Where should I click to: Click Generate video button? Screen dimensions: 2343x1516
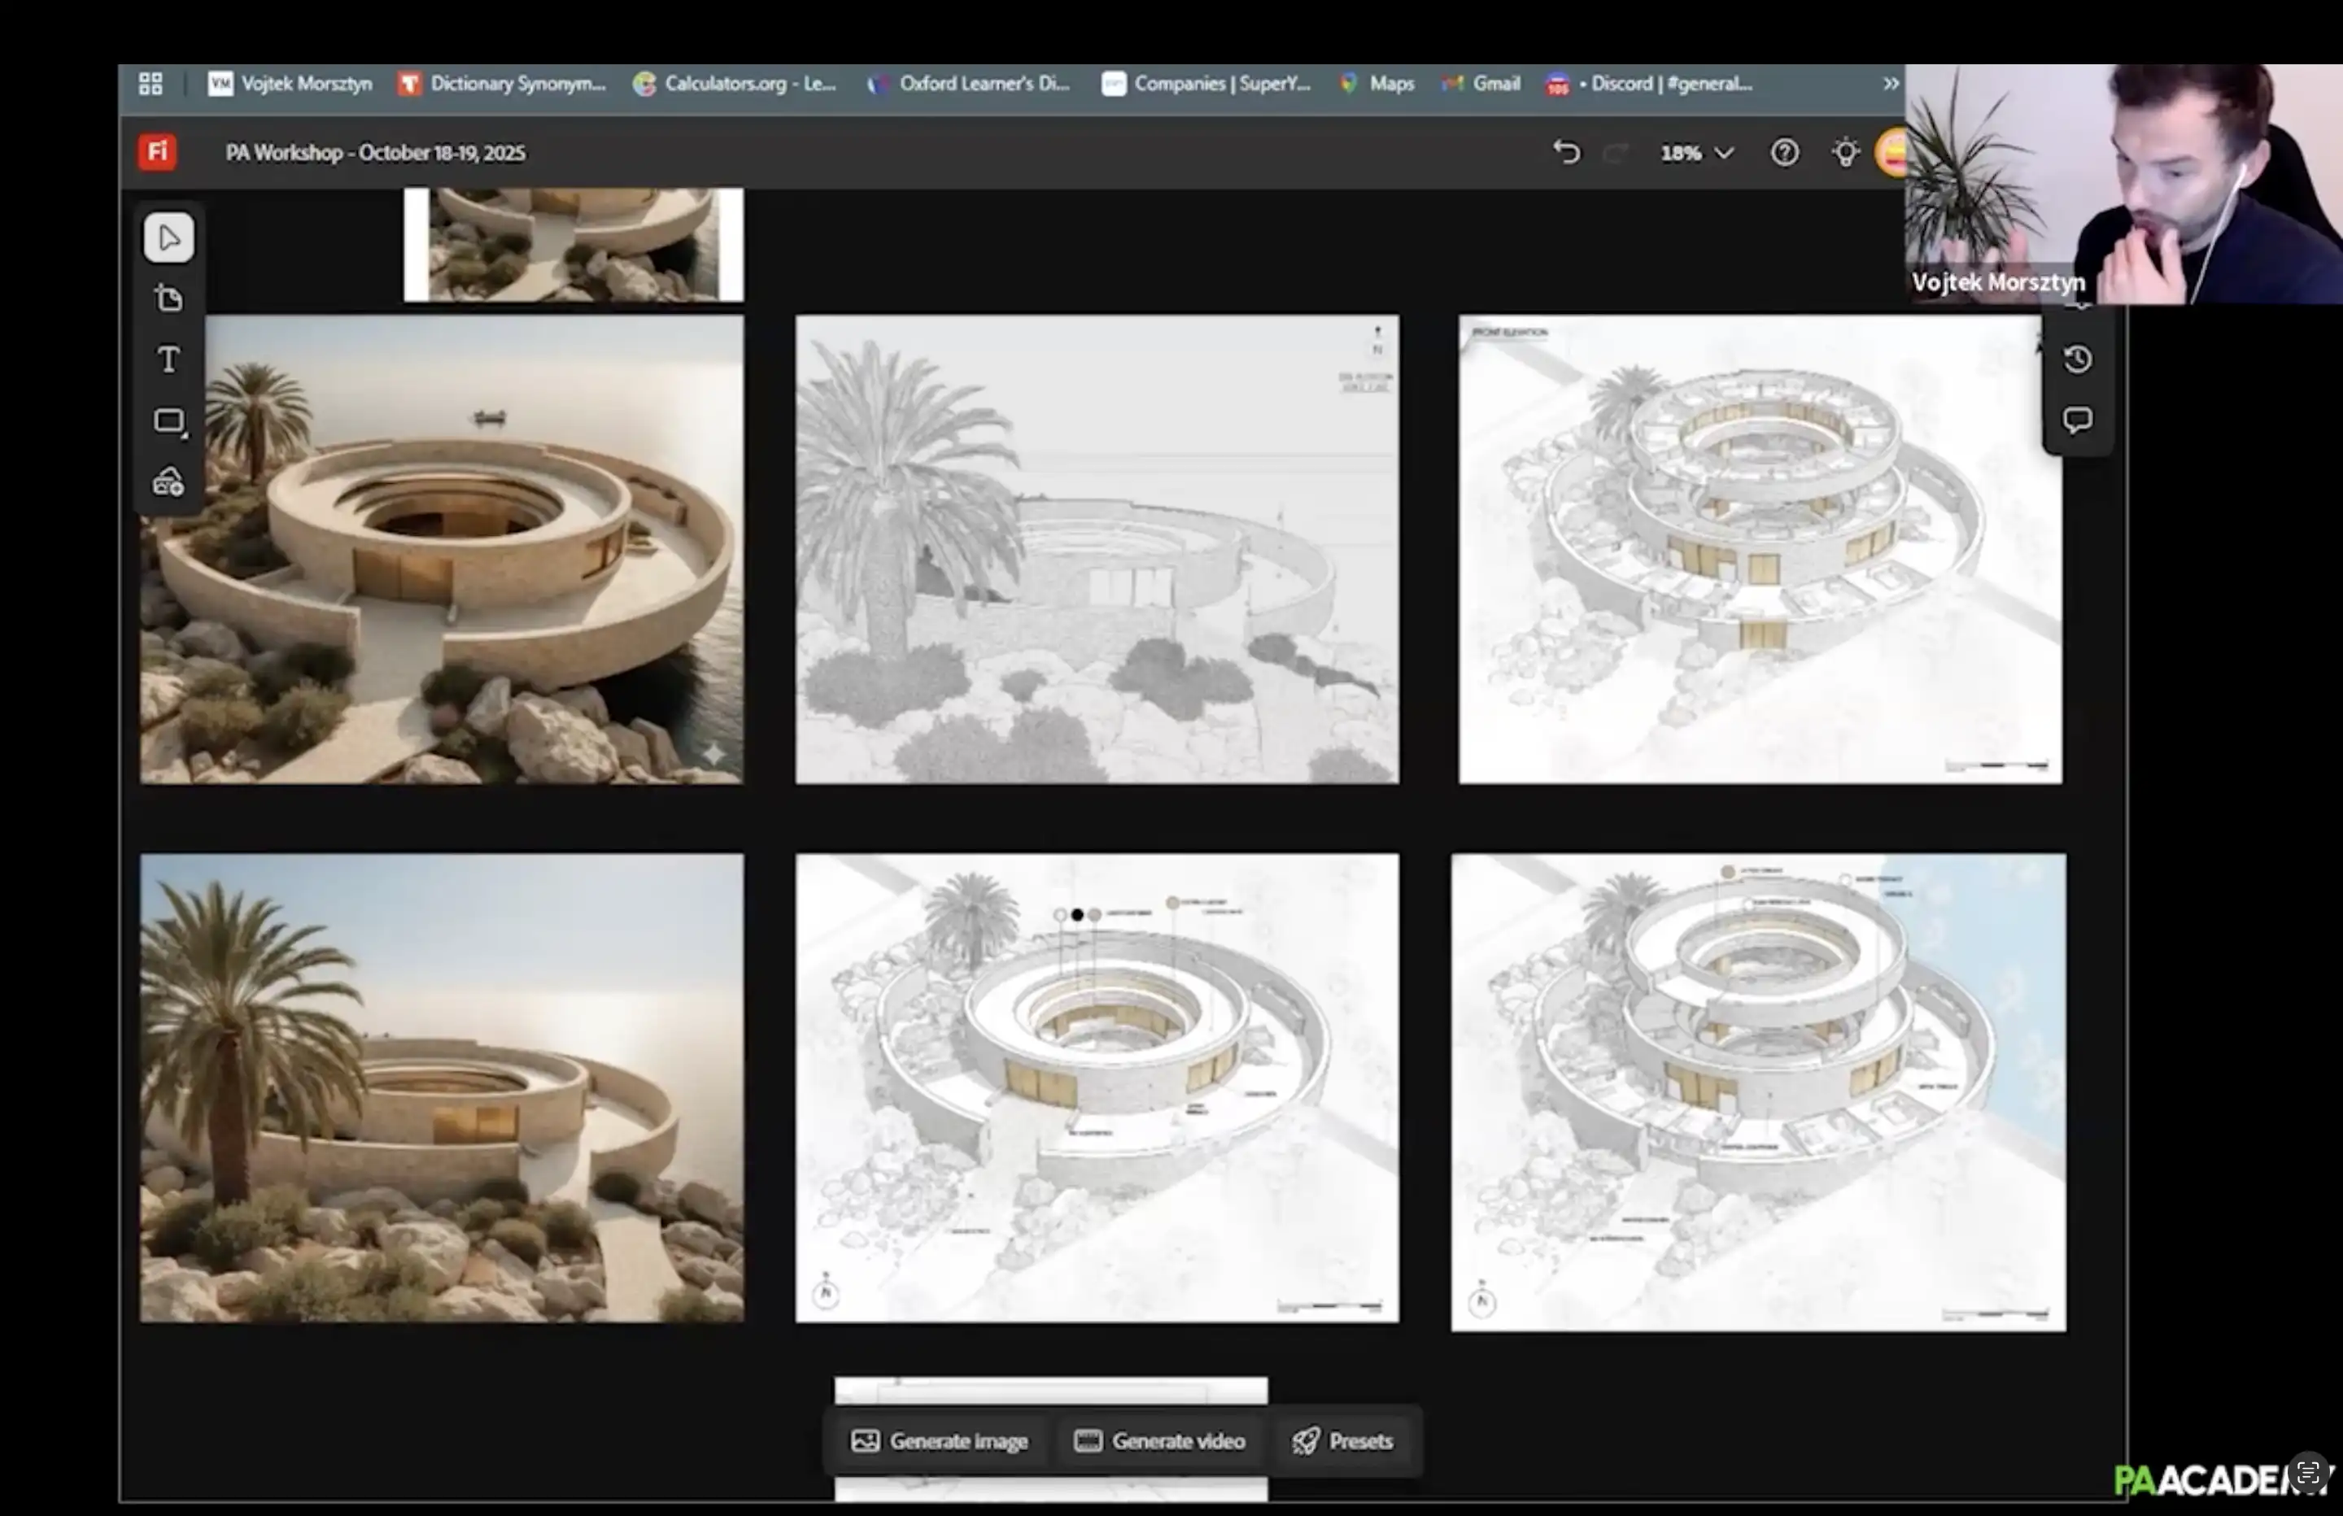pyautogui.click(x=1159, y=1441)
